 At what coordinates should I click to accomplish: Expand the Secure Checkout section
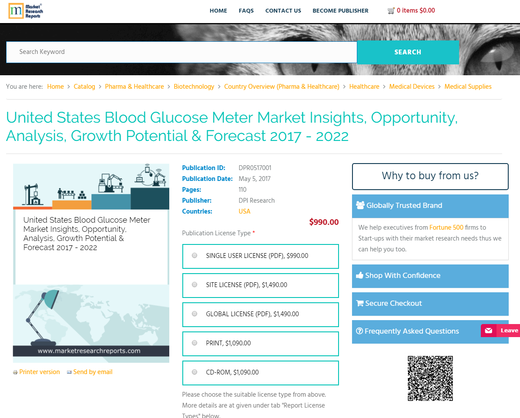pyautogui.click(x=430, y=304)
